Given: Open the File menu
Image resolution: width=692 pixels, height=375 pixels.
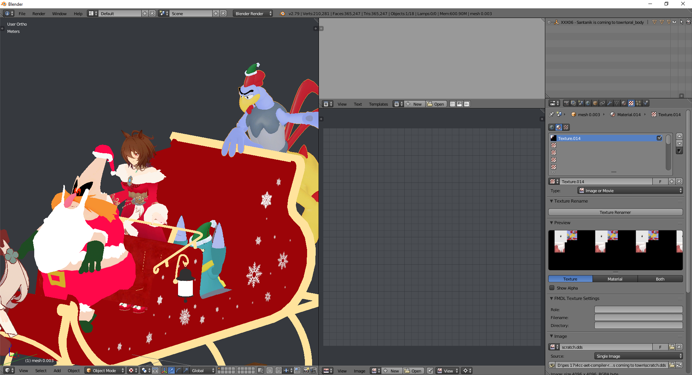Looking at the screenshot, I should [x=22, y=13].
